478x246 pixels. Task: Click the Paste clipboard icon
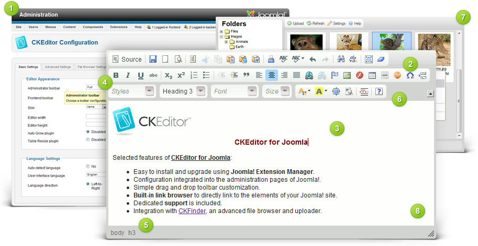click(230, 60)
